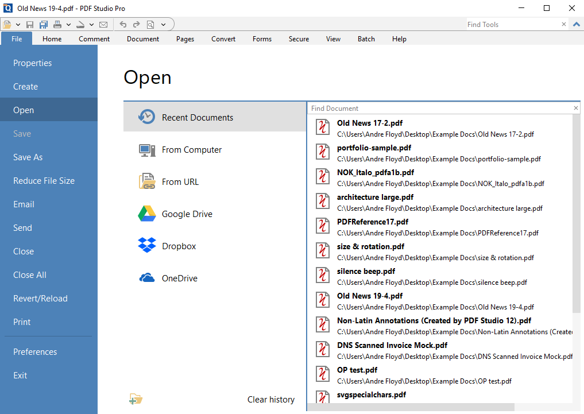
Task: Select Create in the File sidebar
Action: (x=49, y=86)
